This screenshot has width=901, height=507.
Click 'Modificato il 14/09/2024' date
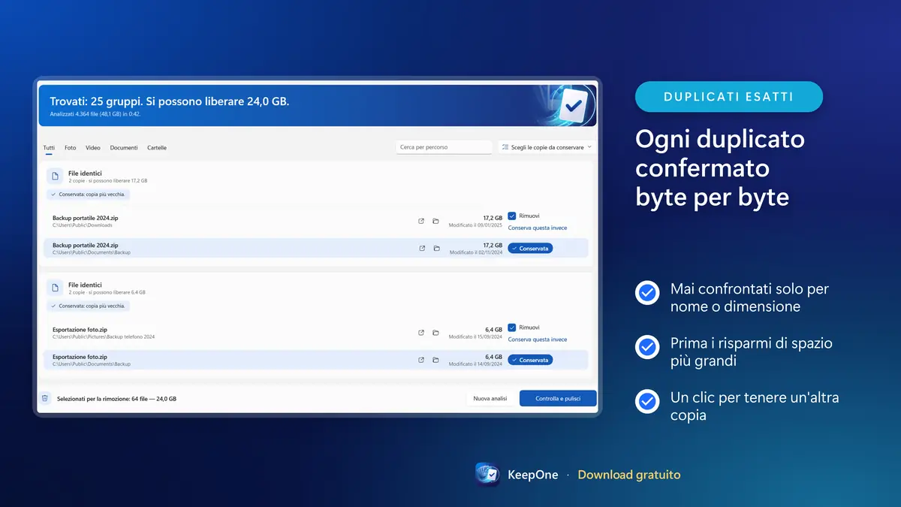tap(475, 364)
